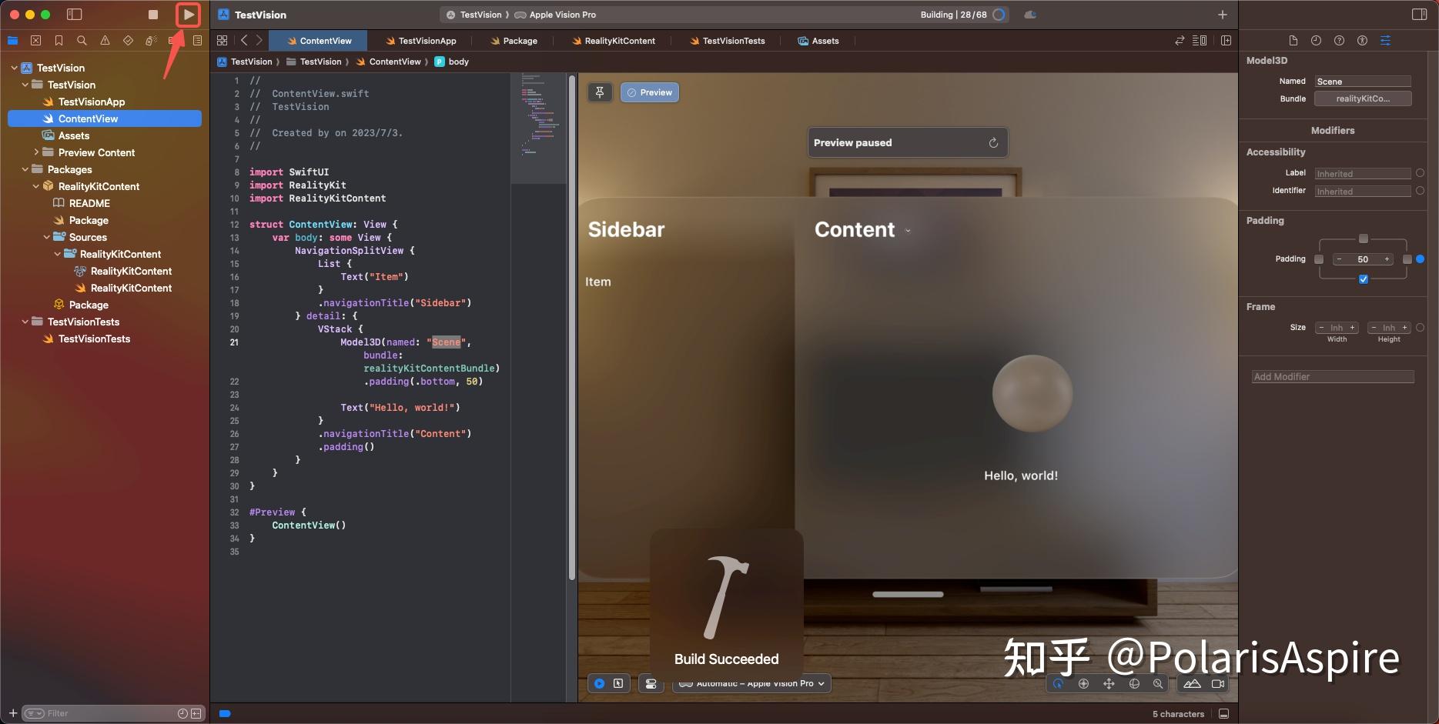1439x724 pixels.
Task: Click the accessibility Identifier circle indicator
Action: [x=1421, y=191]
